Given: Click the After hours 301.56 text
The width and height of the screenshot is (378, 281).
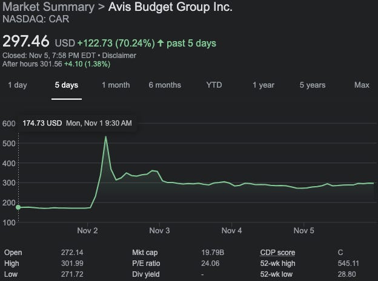Looking at the screenshot, I should tap(32, 64).
